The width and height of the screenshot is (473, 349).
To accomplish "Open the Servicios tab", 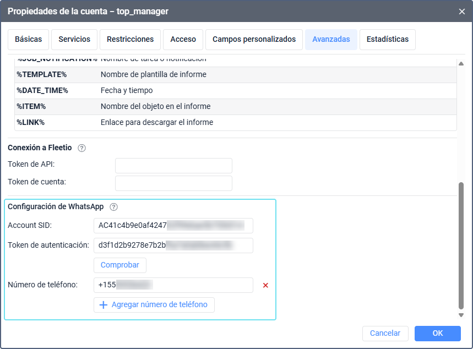I will point(74,40).
